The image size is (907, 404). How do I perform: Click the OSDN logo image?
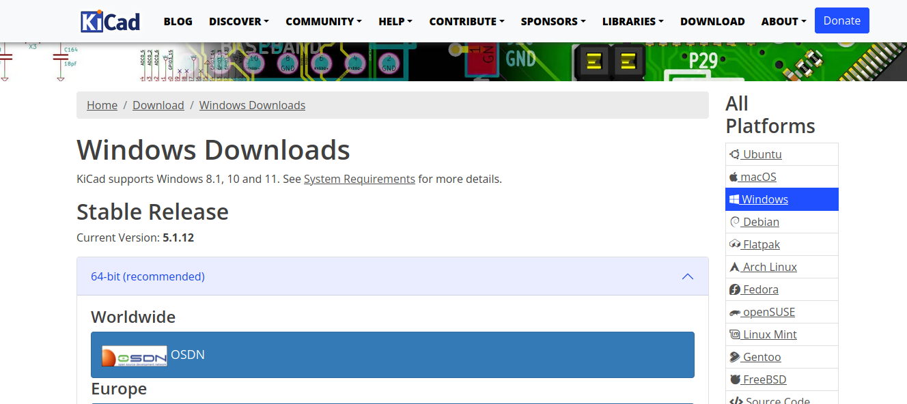pos(135,356)
